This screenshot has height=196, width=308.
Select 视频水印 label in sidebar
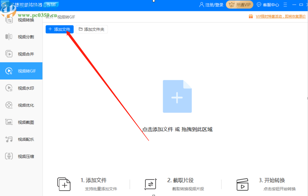pyautogui.click(x=26, y=88)
